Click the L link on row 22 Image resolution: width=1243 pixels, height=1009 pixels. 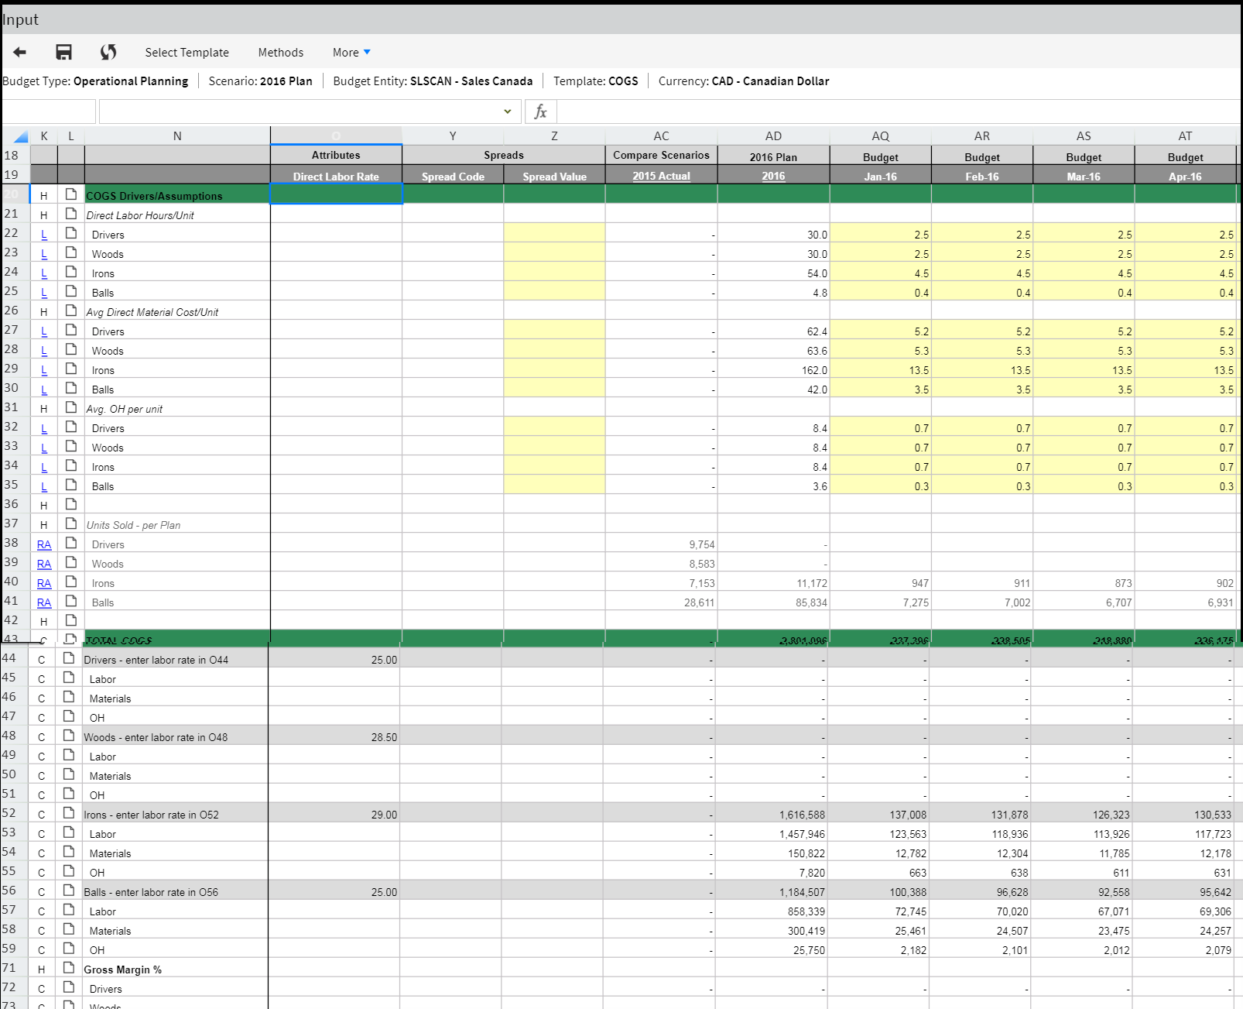click(44, 235)
